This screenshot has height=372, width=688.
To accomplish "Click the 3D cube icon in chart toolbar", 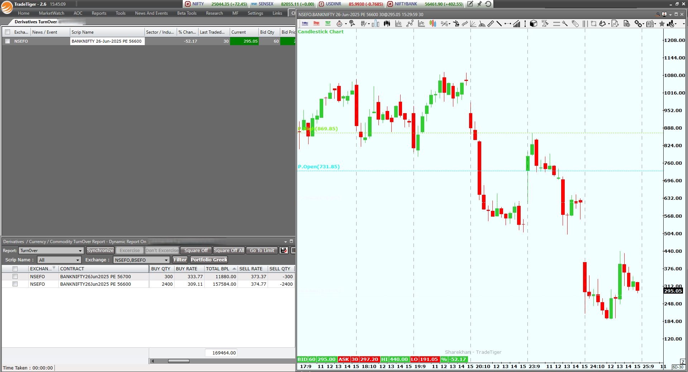I will tap(534, 24).
